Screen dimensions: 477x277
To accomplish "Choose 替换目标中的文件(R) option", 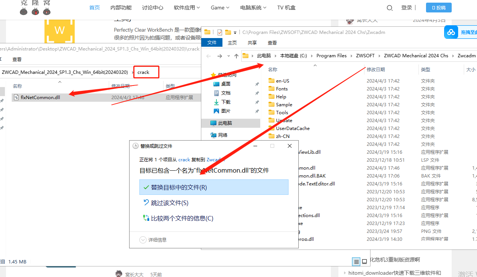I will point(214,187).
